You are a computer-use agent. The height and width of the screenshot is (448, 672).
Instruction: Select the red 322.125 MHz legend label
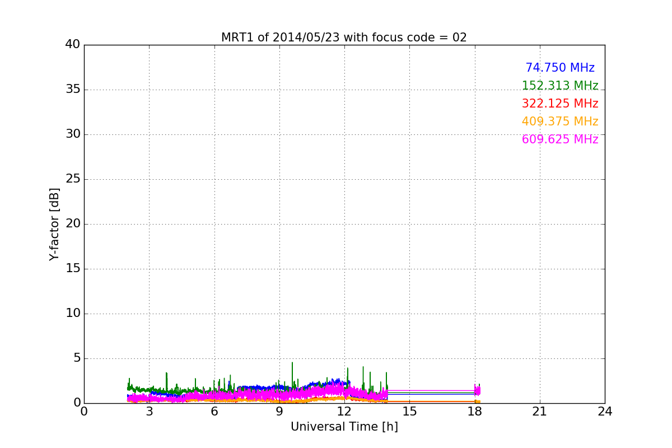click(x=560, y=104)
